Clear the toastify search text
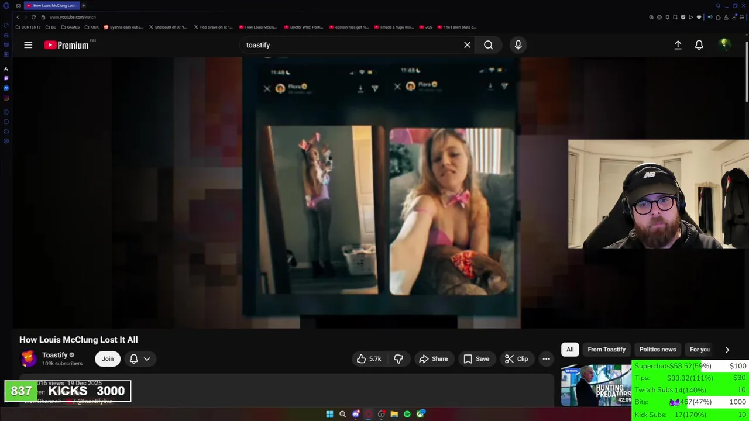 [467, 45]
